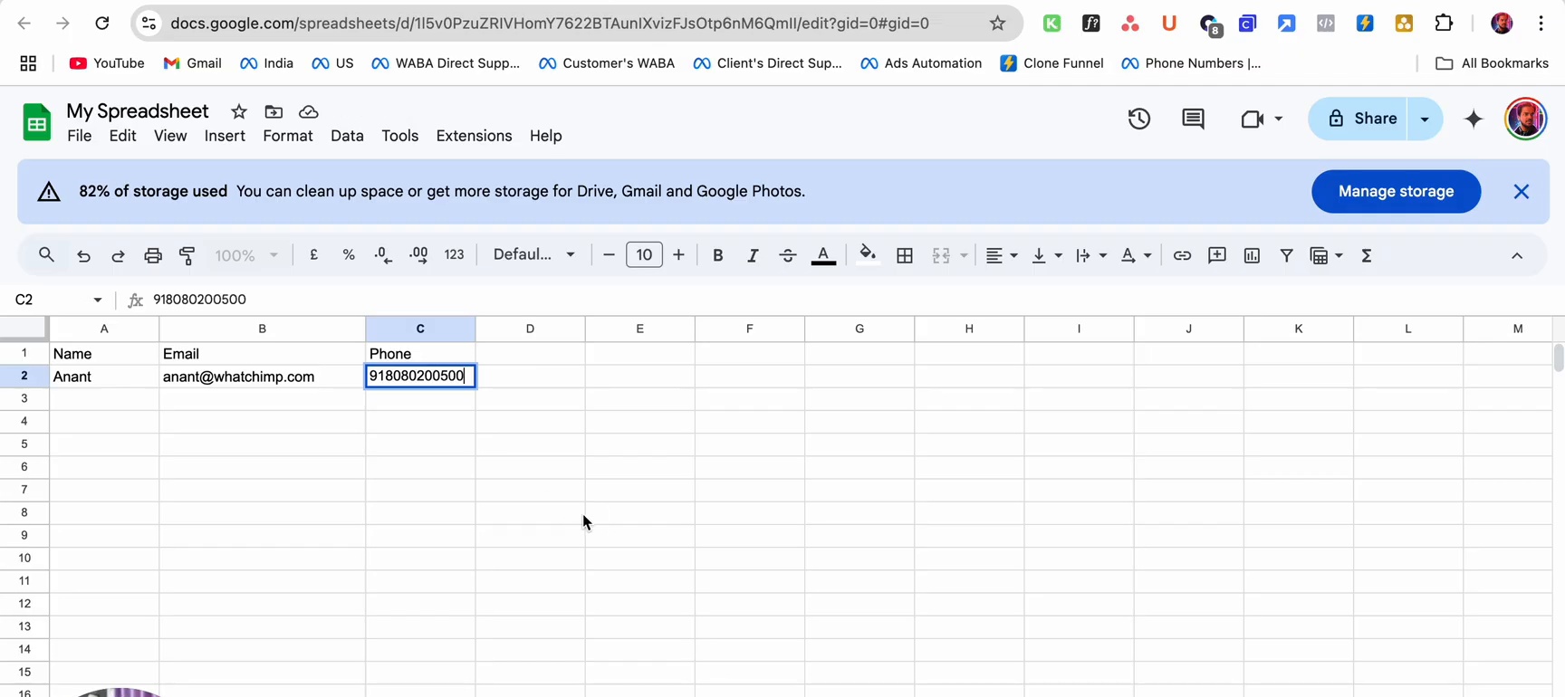Viewport: 1565px width, 697px height.
Task: Open the fill color picker
Action: tap(868, 255)
